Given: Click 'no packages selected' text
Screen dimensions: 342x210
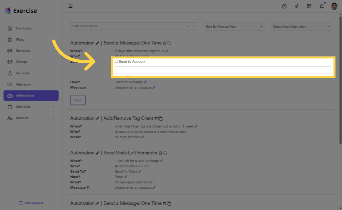Looking at the screenshot, I should 132,182.
